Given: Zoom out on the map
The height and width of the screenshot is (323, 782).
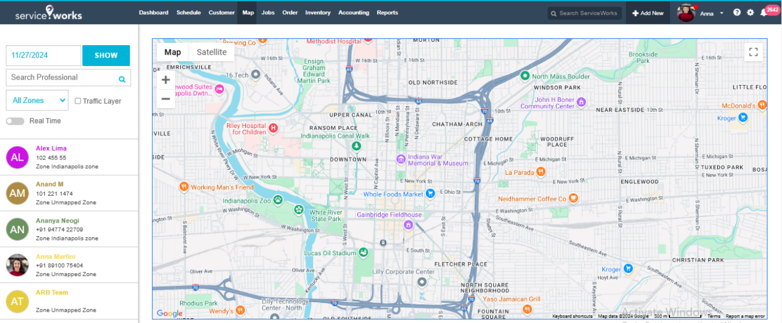Looking at the screenshot, I should [x=166, y=99].
